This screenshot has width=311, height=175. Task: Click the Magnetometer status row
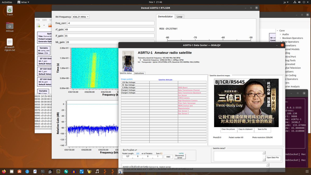[192, 108]
